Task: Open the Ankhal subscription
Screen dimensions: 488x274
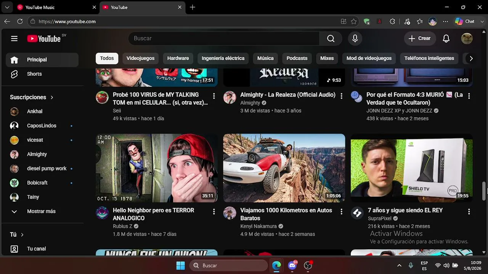Action: coord(42,112)
